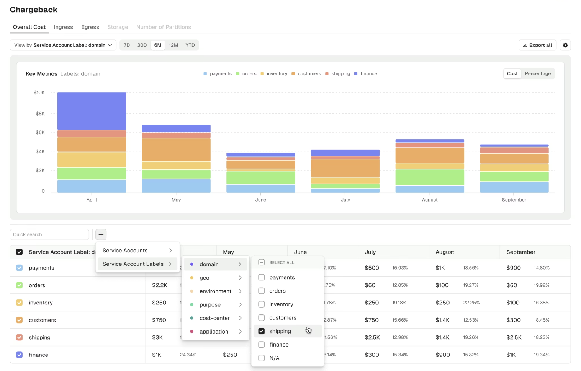The image size is (581, 371).
Task: Select the 12M time range
Action: 173,45
